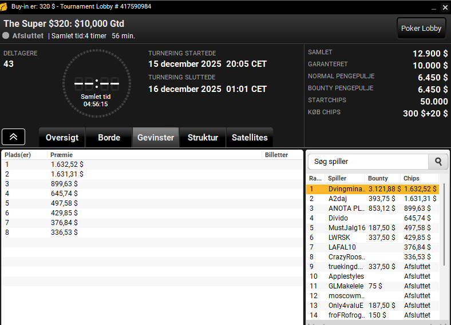Select player Dvingmina row
The image size is (451, 325).
click(373, 189)
